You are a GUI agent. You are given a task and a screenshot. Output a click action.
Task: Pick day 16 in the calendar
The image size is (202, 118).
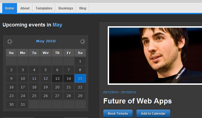pyautogui.click(x=11, y=87)
